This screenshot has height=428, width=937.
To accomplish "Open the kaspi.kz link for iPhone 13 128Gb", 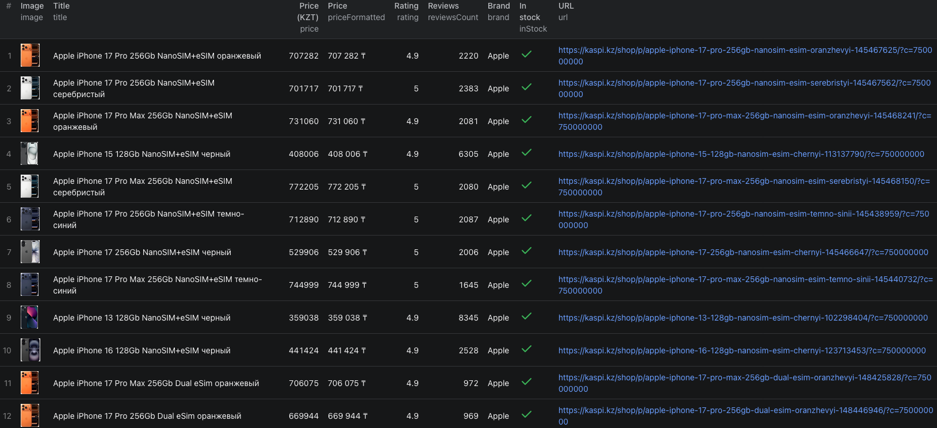I will (x=743, y=318).
